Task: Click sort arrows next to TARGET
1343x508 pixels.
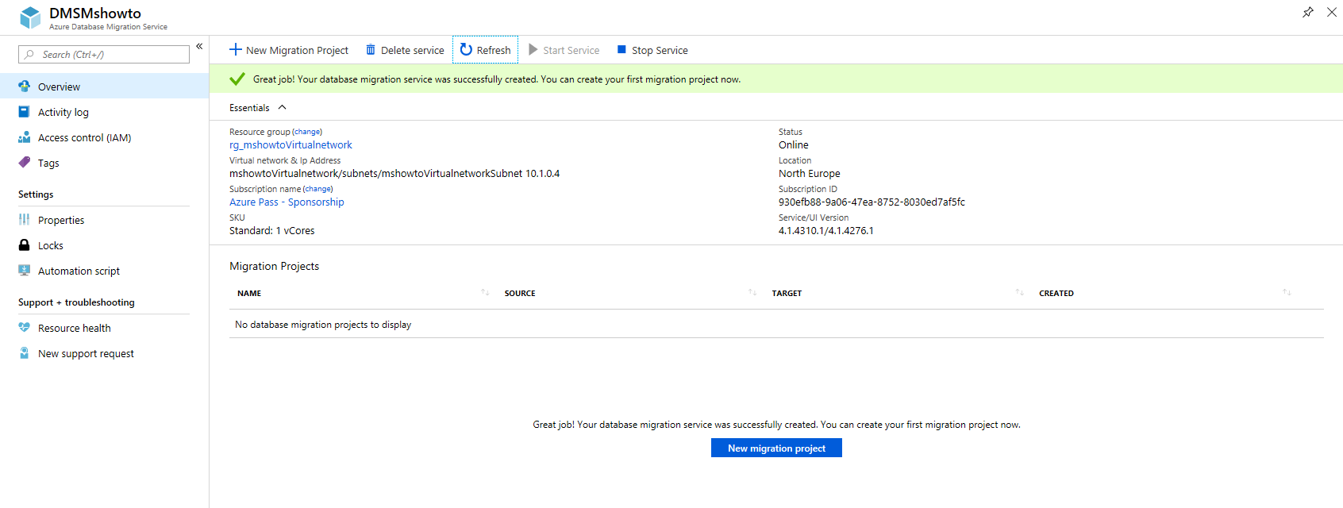Action: tap(1020, 293)
